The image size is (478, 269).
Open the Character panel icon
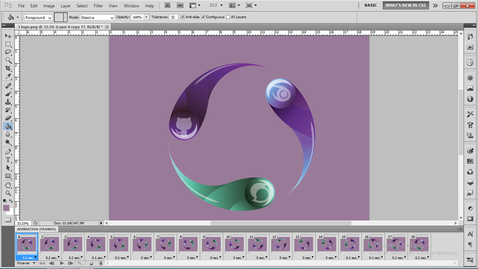click(470, 234)
